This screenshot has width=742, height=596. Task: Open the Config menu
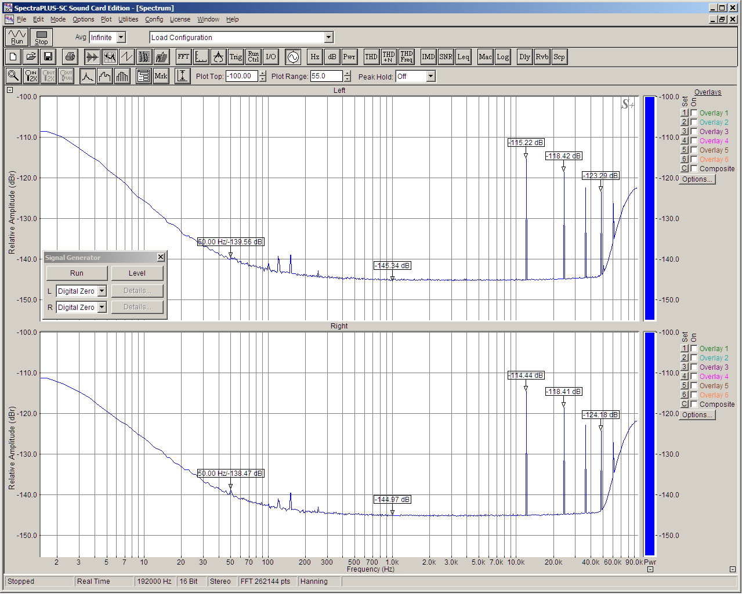154,19
